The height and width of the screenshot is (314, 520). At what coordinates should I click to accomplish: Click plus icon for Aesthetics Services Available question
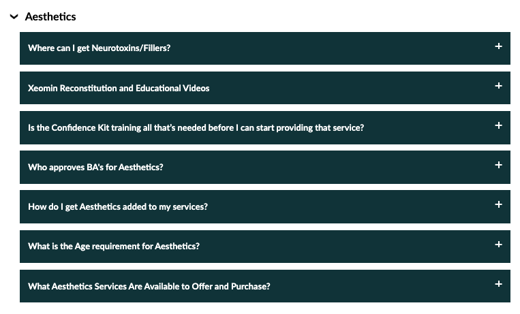[498, 283]
